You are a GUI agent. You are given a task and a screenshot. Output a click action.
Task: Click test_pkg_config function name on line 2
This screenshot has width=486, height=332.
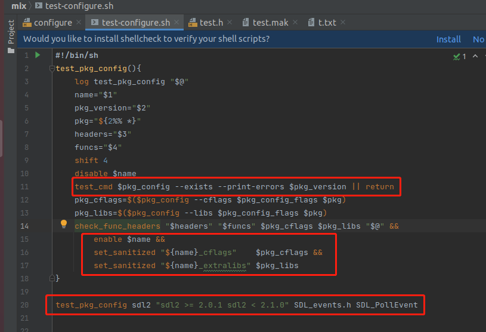coord(91,69)
